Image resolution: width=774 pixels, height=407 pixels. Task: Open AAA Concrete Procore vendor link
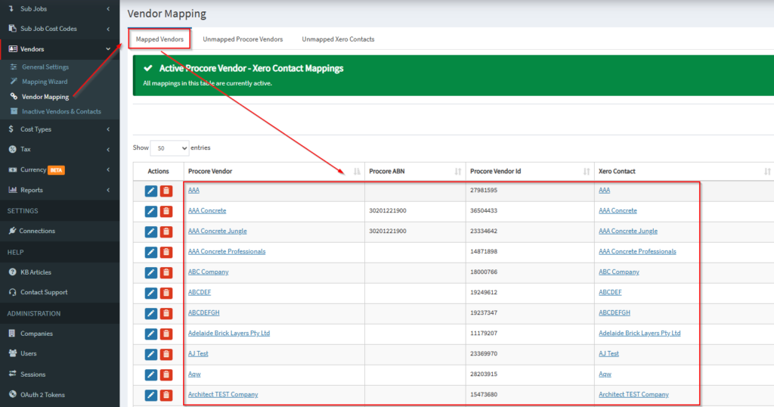point(207,210)
